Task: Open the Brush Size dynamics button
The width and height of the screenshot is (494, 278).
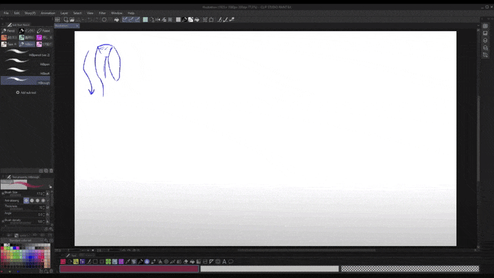Action: (48, 193)
